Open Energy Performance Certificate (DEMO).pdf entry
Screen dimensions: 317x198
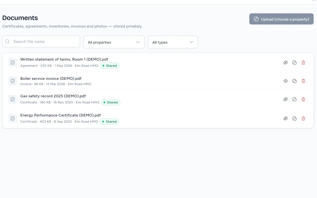point(60,115)
